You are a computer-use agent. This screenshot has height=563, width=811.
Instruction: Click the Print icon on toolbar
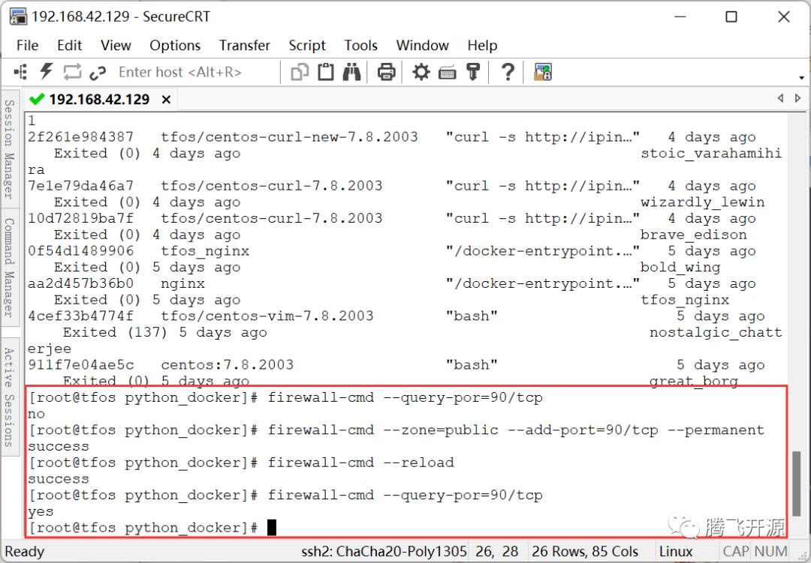tap(385, 71)
